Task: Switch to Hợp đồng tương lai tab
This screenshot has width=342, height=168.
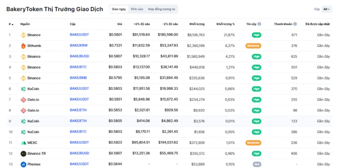Action: tap(162, 9)
